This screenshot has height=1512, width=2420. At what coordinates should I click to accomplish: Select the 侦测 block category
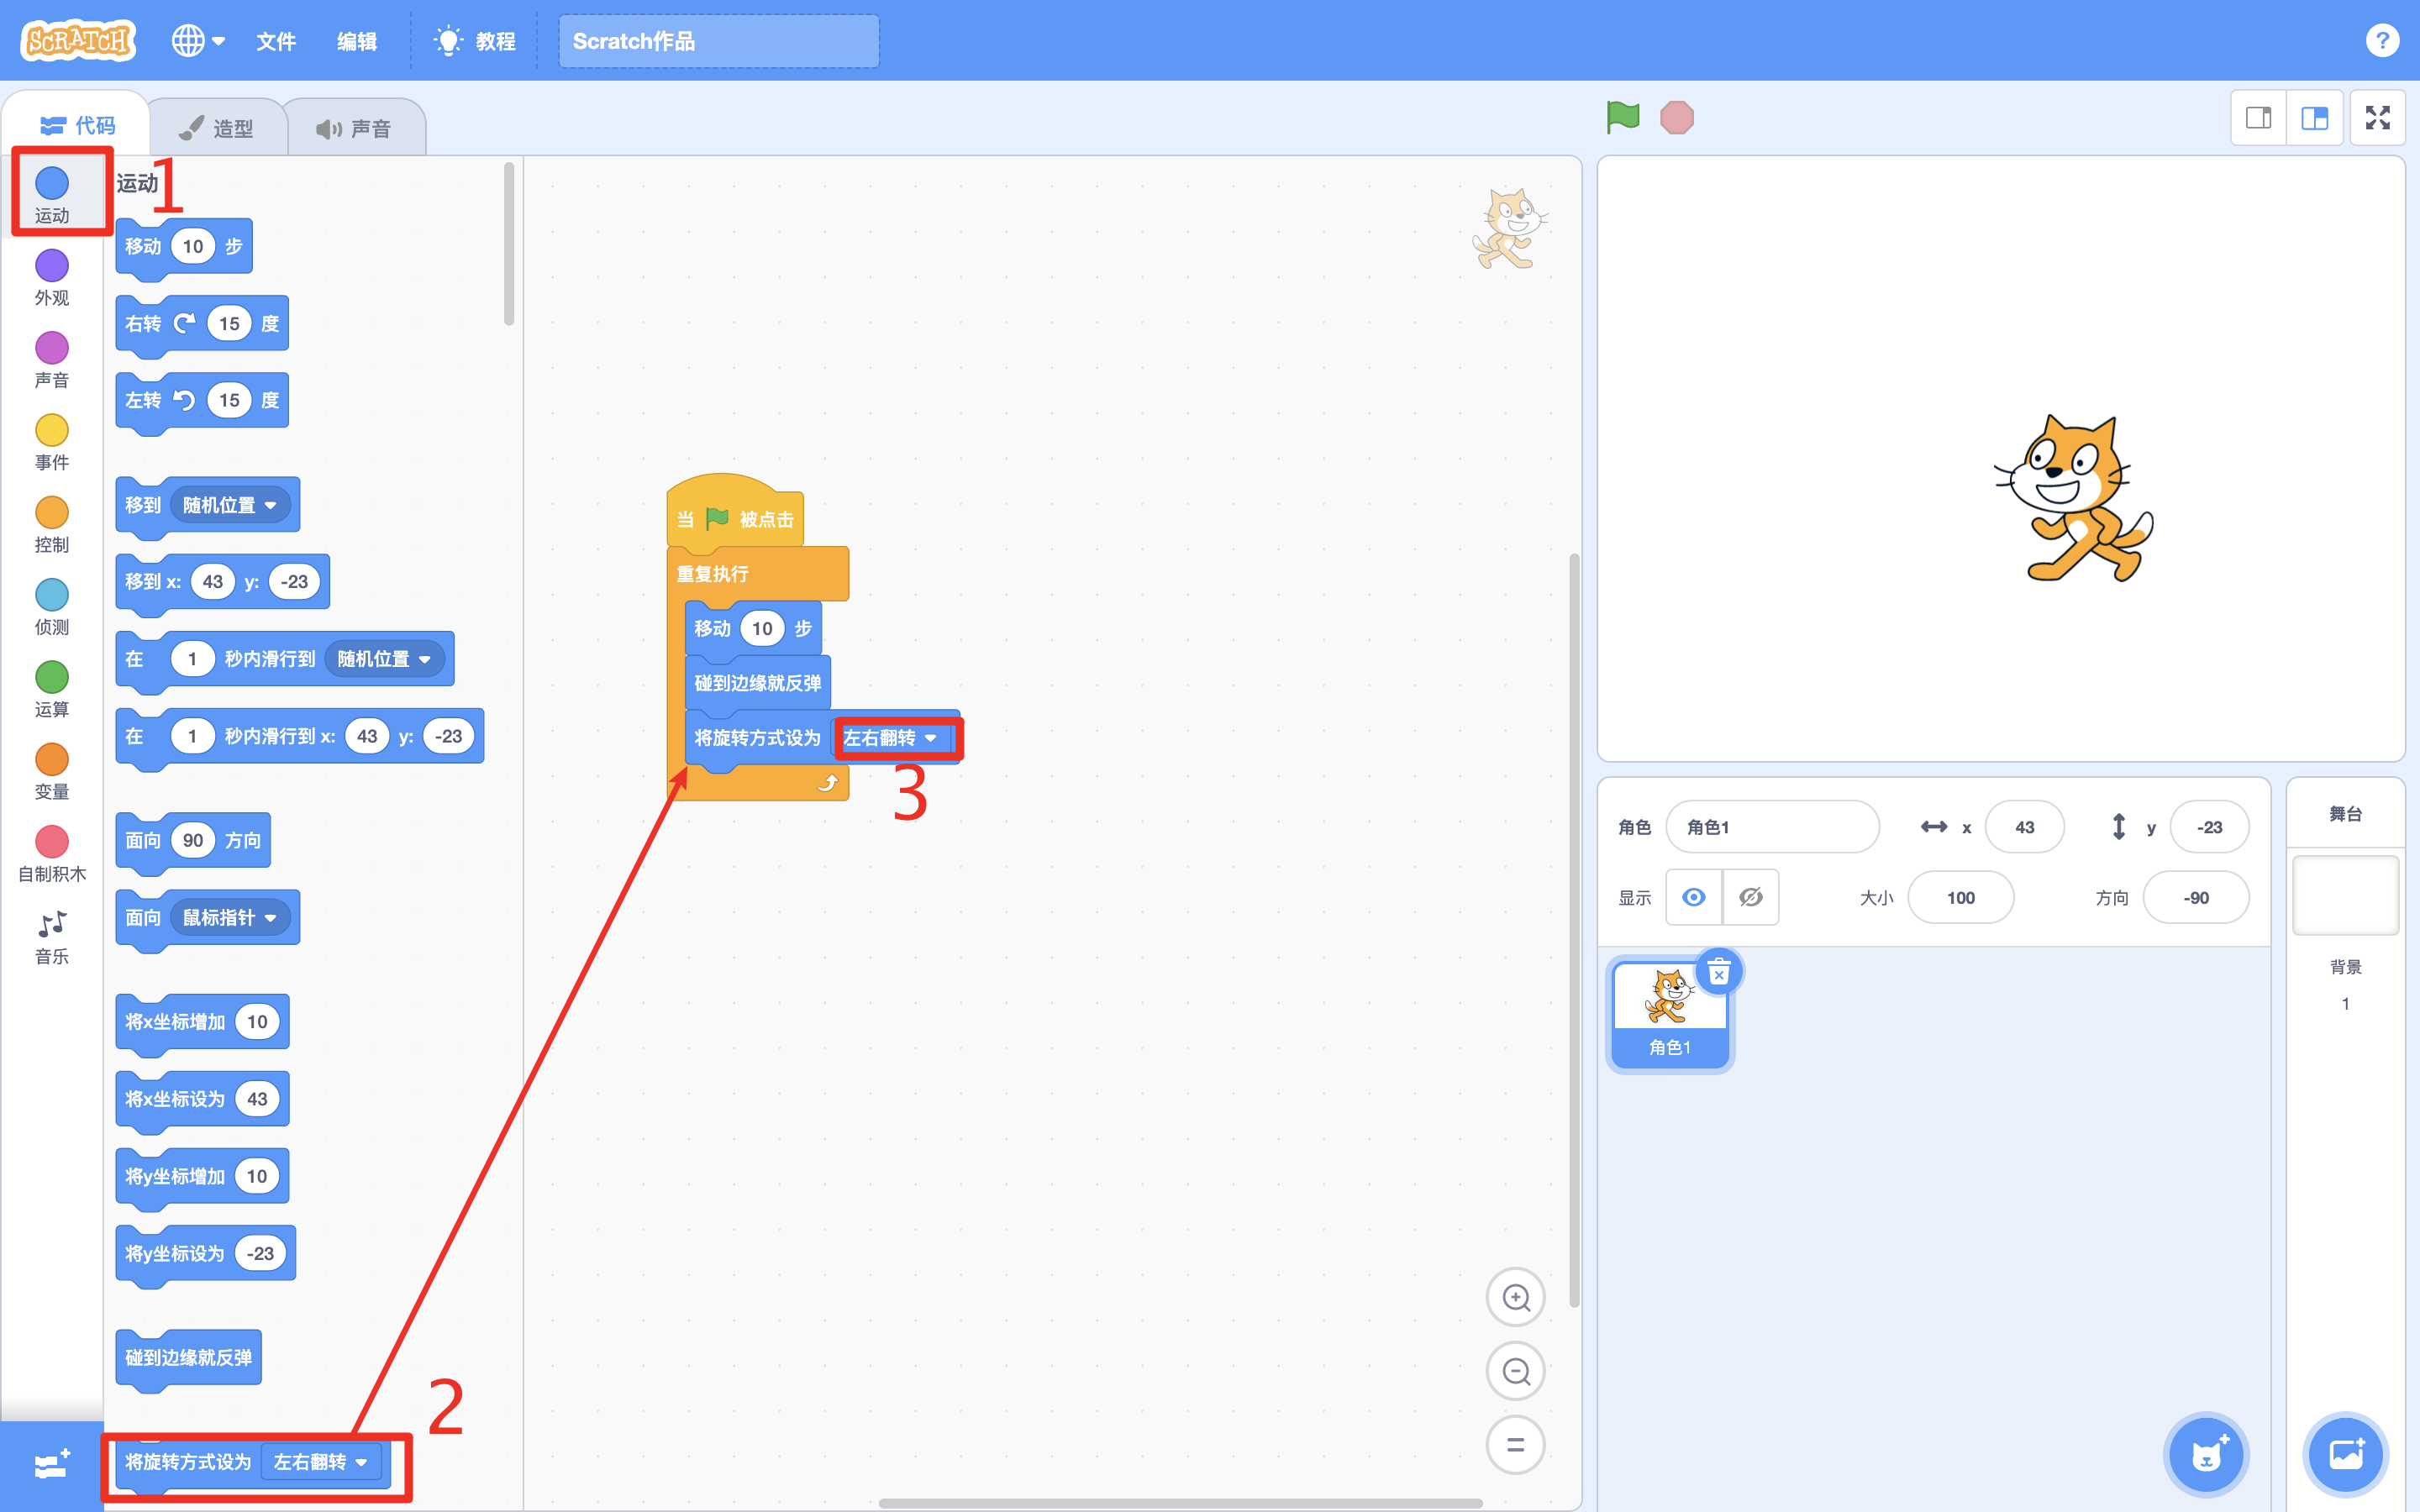coord(52,606)
